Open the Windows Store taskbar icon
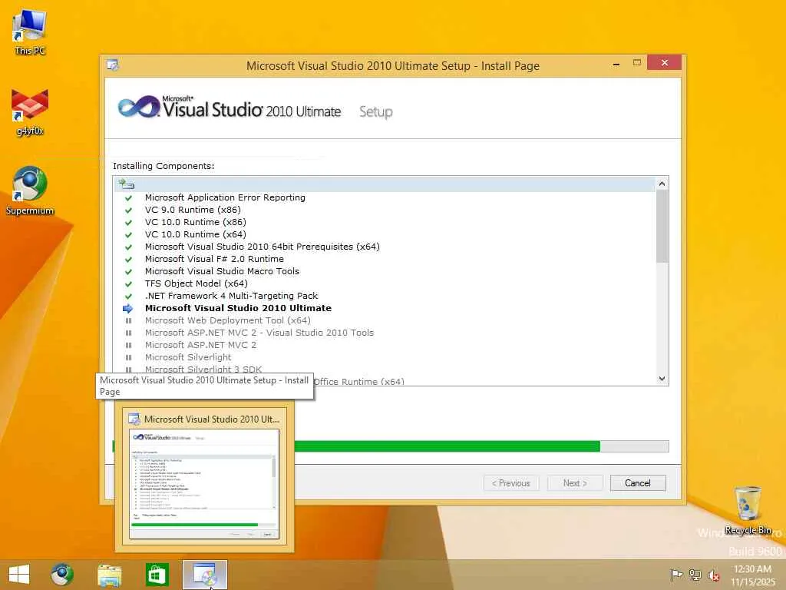The height and width of the screenshot is (590, 786). (x=157, y=575)
